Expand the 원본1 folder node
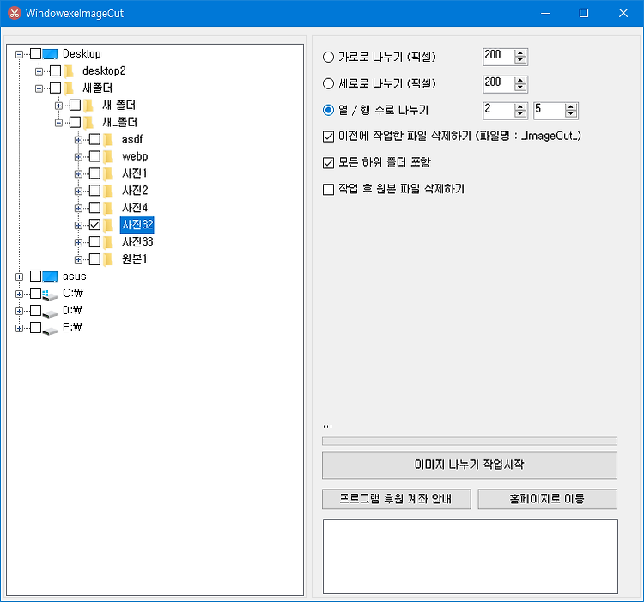This screenshot has height=602, width=644. (x=78, y=260)
